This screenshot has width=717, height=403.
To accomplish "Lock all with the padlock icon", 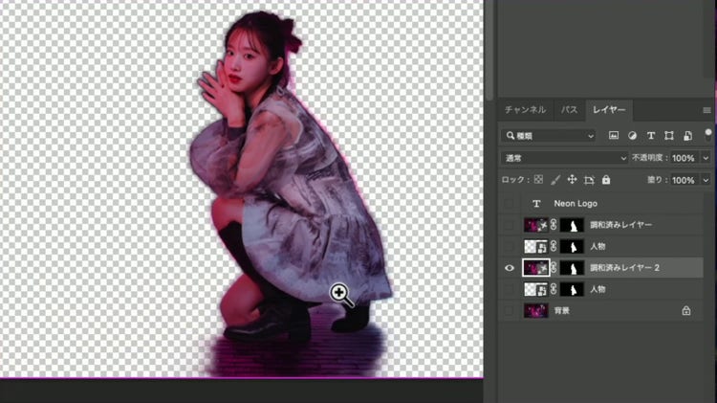I will (x=606, y=180).
